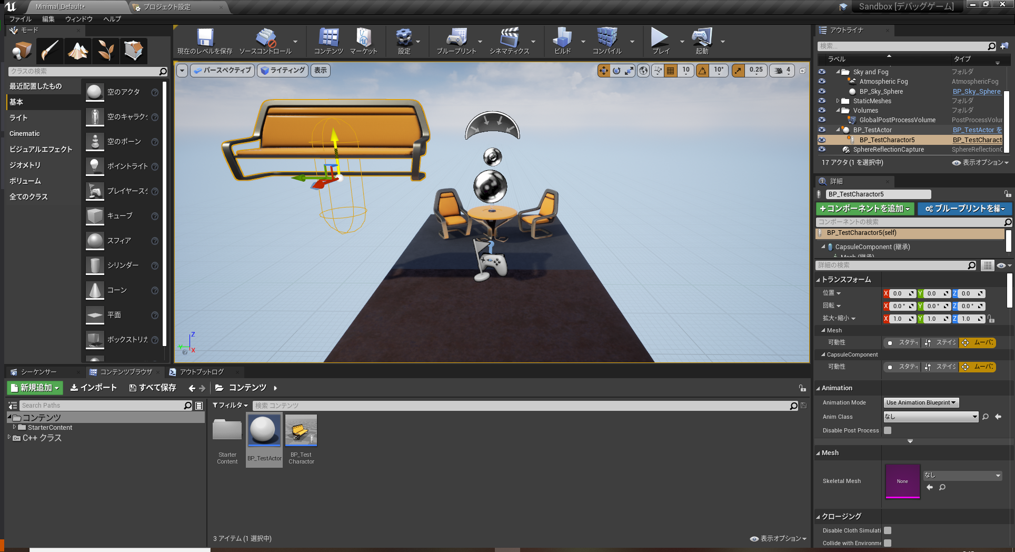Click the purple Skeletal Mesh None thumbnail
The image size is (1015, 552).
click(902, 481)
